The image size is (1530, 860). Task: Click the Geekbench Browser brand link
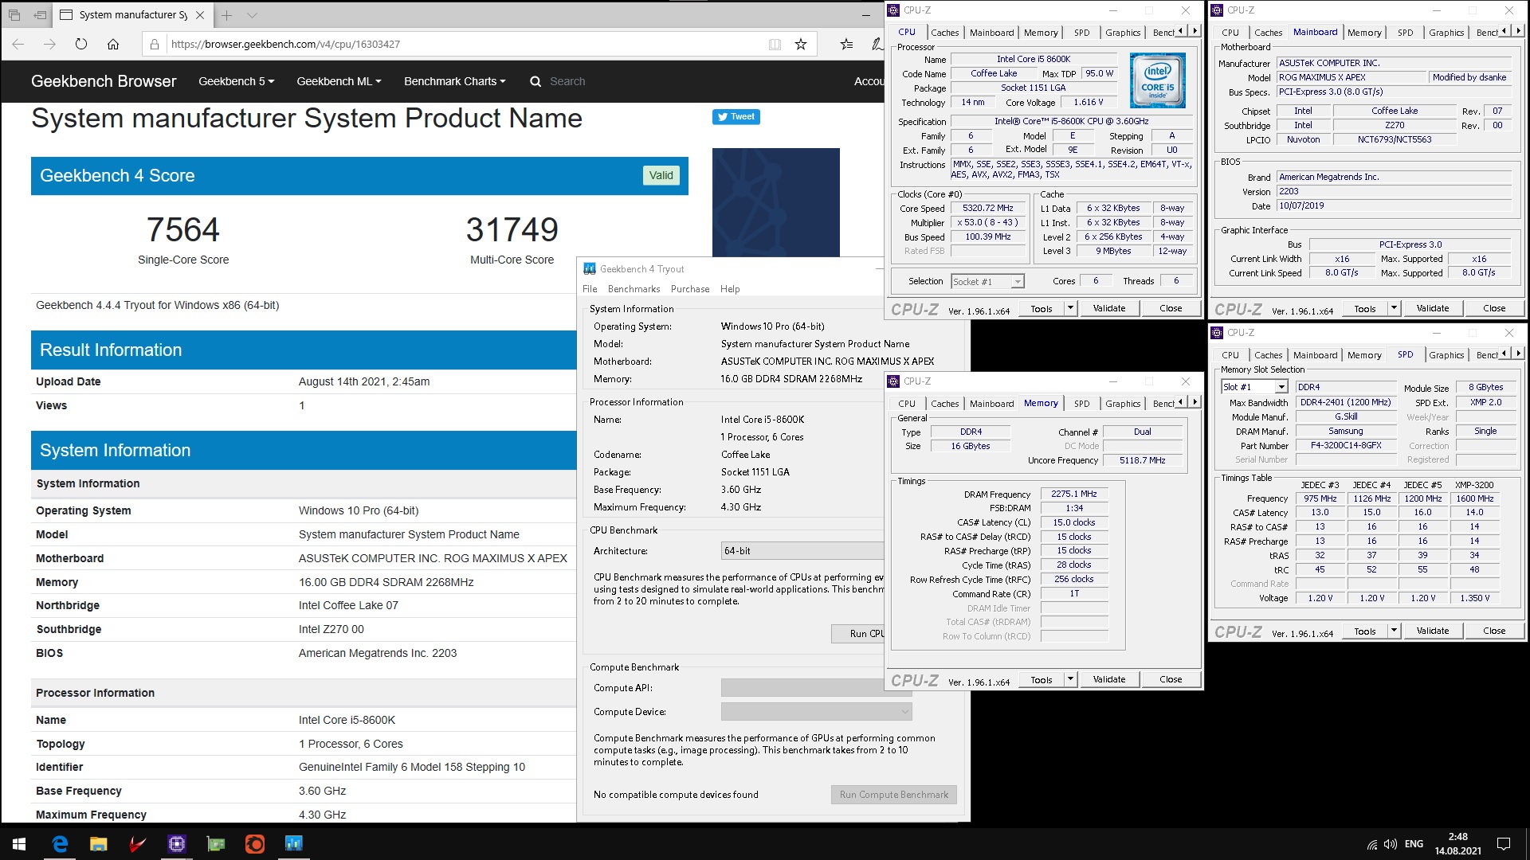(x=104, y=81)
